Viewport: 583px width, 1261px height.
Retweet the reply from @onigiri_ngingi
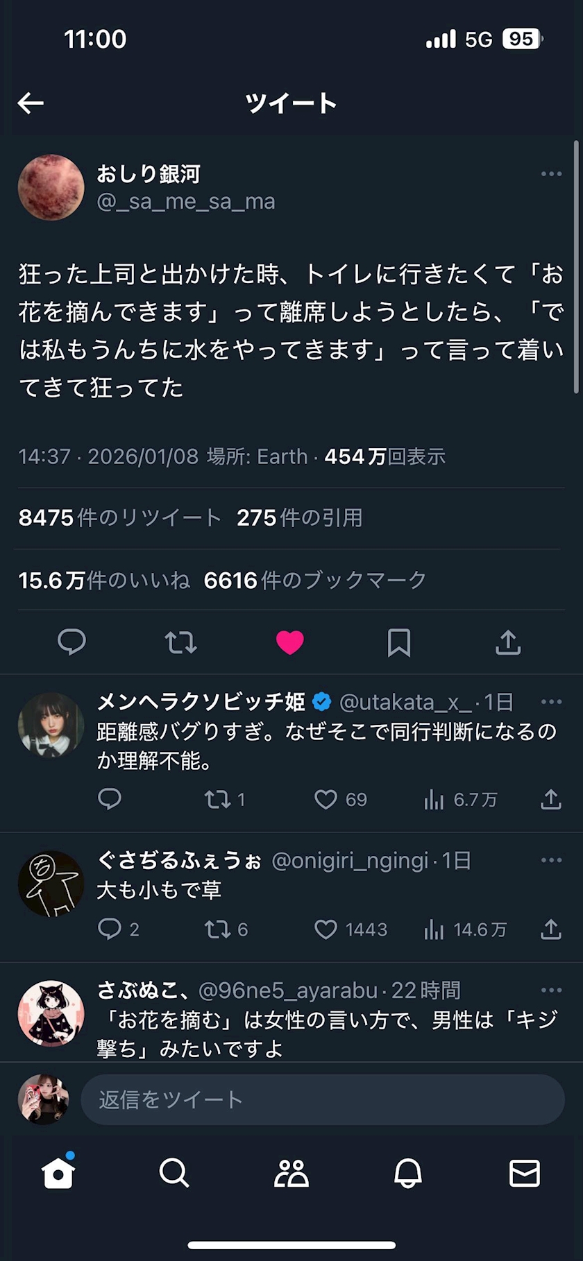pyautogui.click(x=217, y=929)
